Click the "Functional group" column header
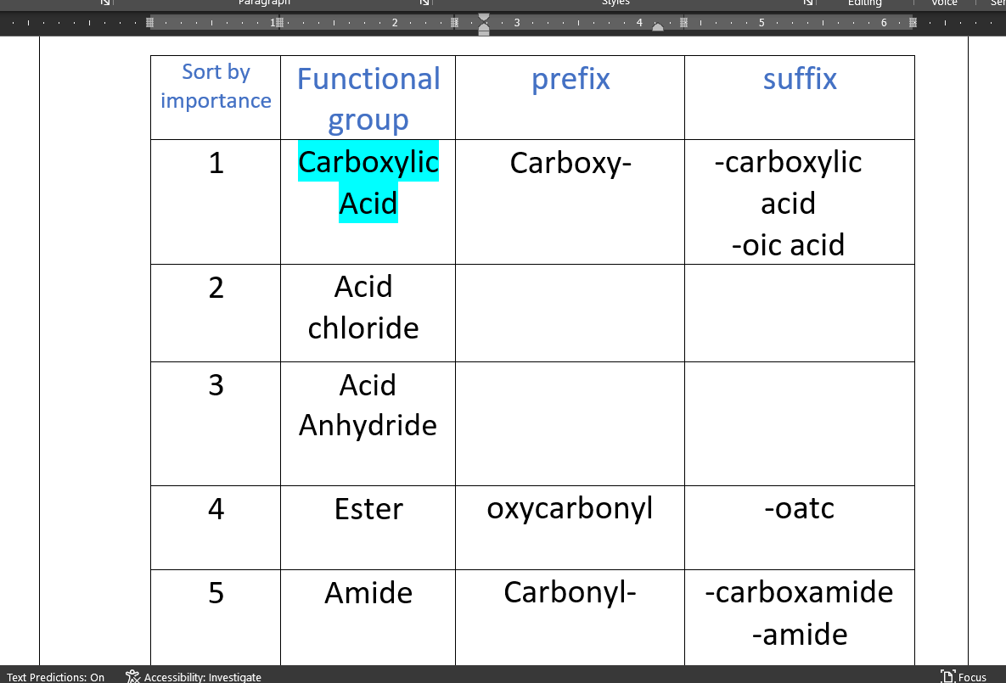1006x683 pixels. [x=368, y=98]
